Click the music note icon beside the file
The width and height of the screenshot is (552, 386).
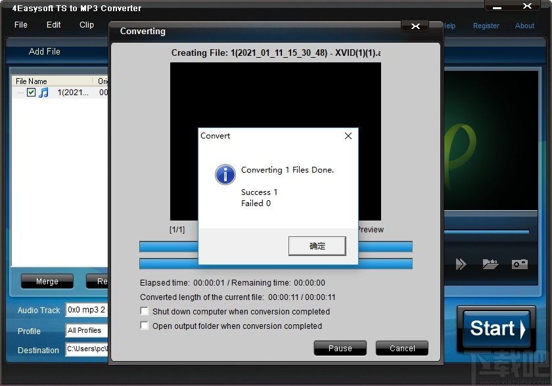coord(45,93)
